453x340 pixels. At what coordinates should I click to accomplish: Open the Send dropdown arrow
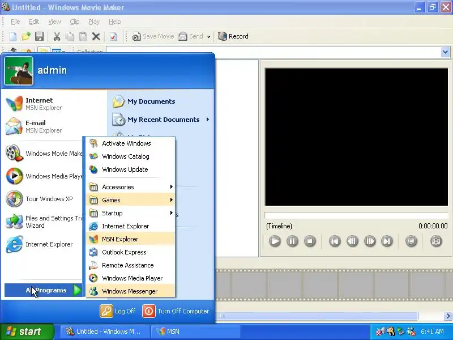tap(208, 37)
